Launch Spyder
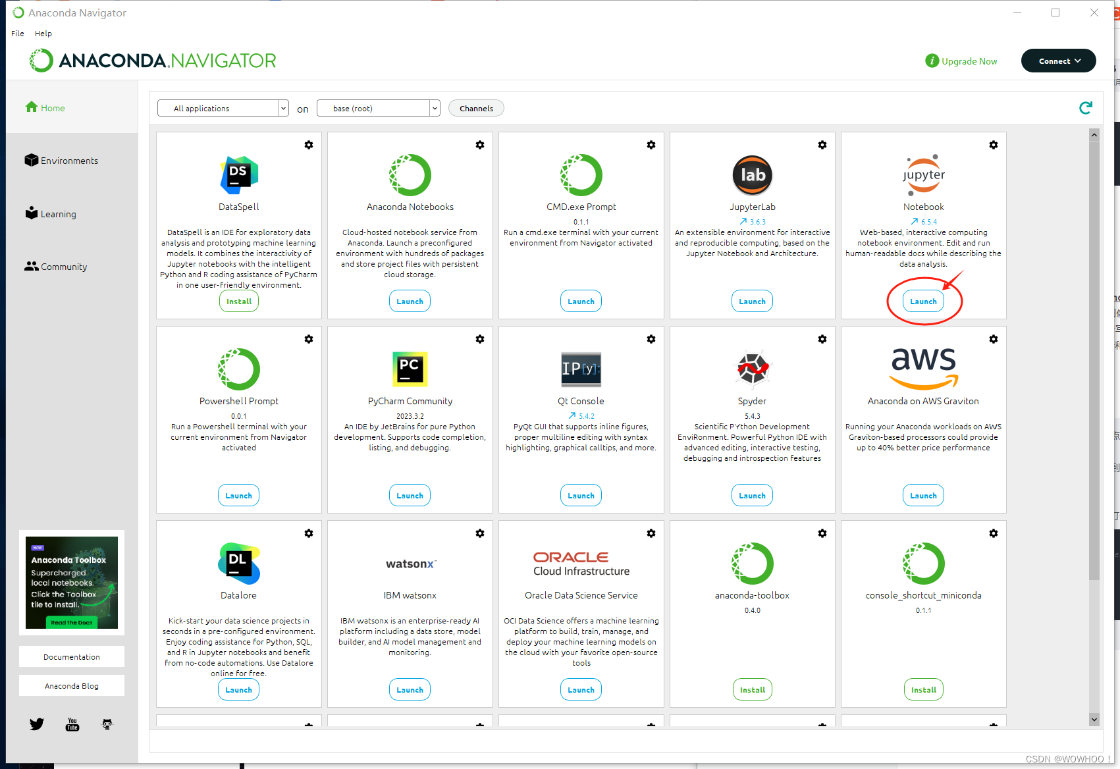The height and width of the screenshot is (769, 1120). pos(752,496)
